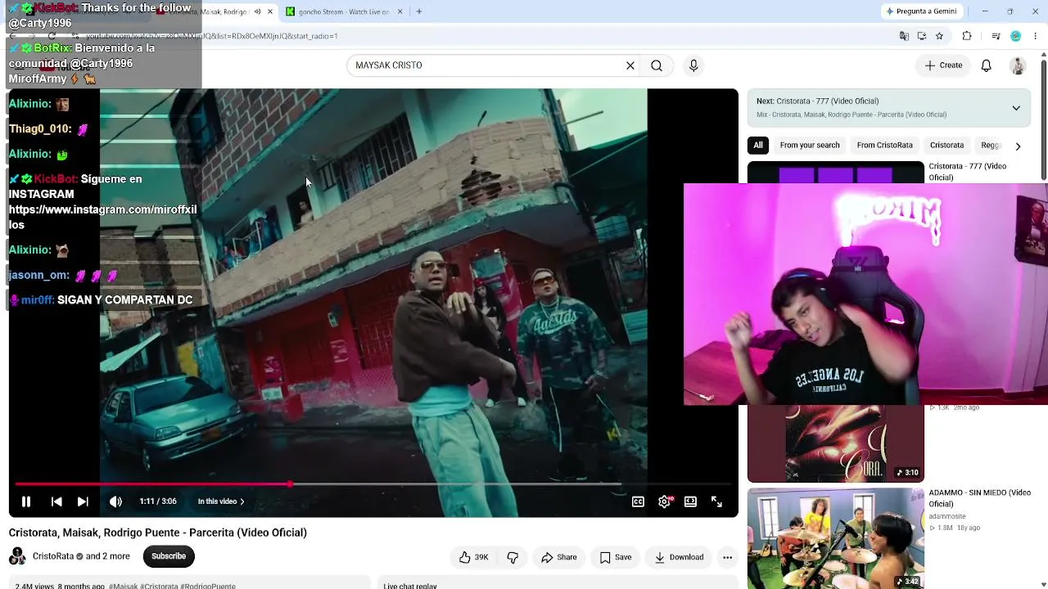Screen dimensions: 1048x589
Task: Share the Parcerita video
Action: [558, 557]
